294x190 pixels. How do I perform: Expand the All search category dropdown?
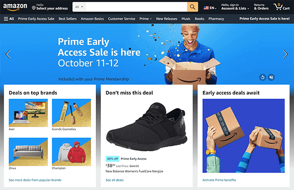click(x=79, y=7)
